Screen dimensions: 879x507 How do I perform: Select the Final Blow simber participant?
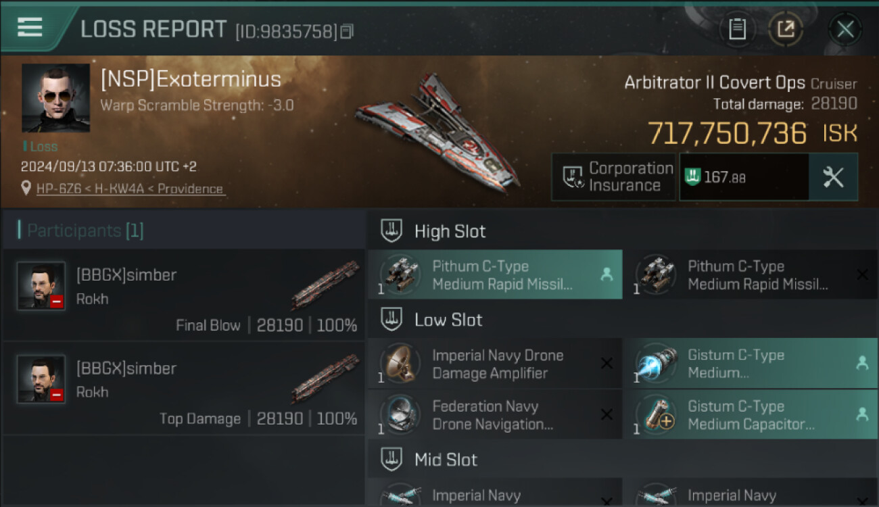pos(184,295)
